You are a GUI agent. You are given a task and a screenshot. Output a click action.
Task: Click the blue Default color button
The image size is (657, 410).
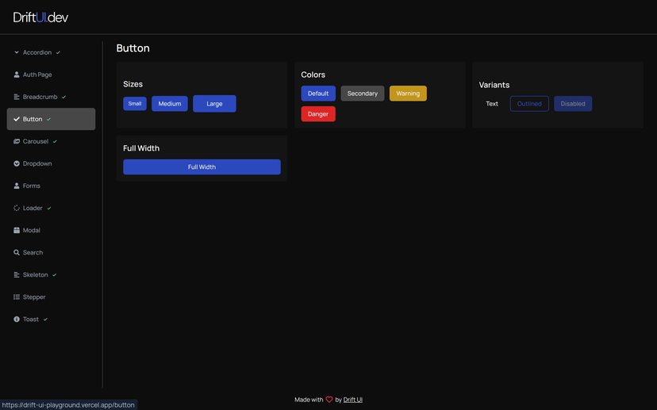[318, 94]
